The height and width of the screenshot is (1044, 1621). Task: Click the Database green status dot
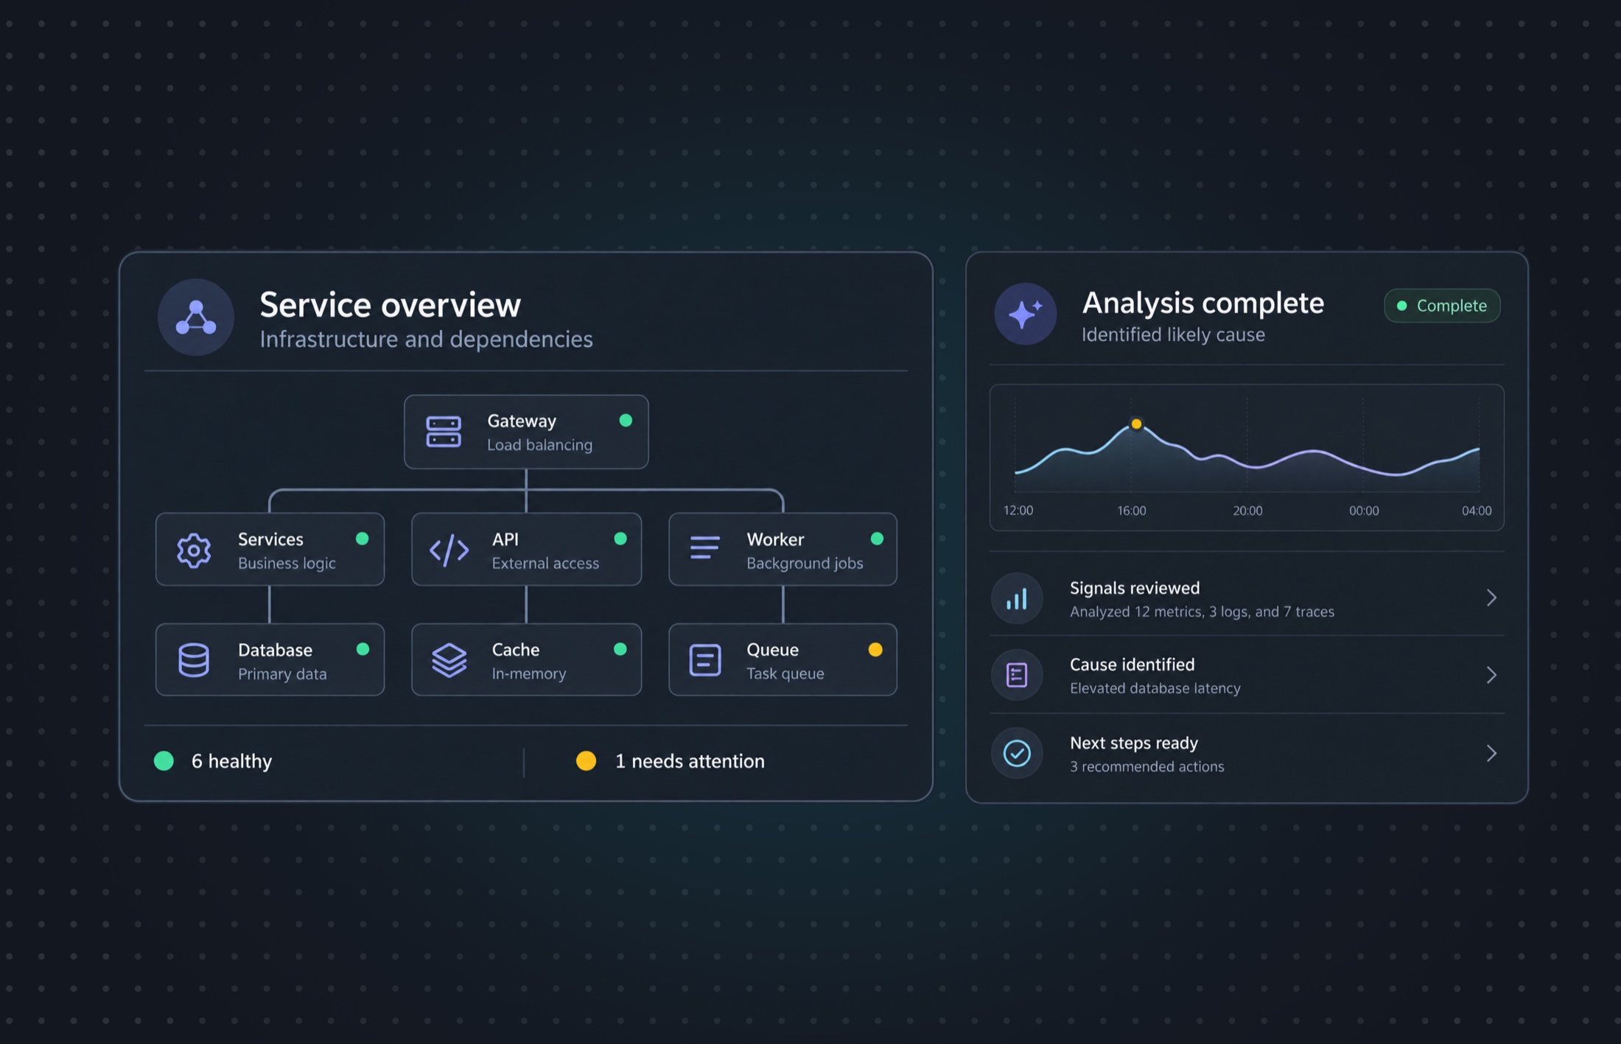coord(363,649)
